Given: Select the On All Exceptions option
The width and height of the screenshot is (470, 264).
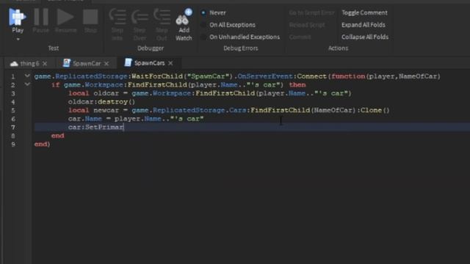Looking at the screenshot, I should (x=228, y=25).
